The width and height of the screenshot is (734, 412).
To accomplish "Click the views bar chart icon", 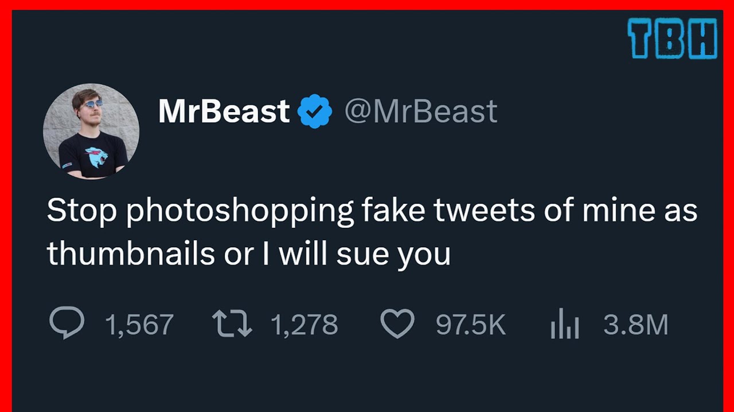I will coord(565,325).
